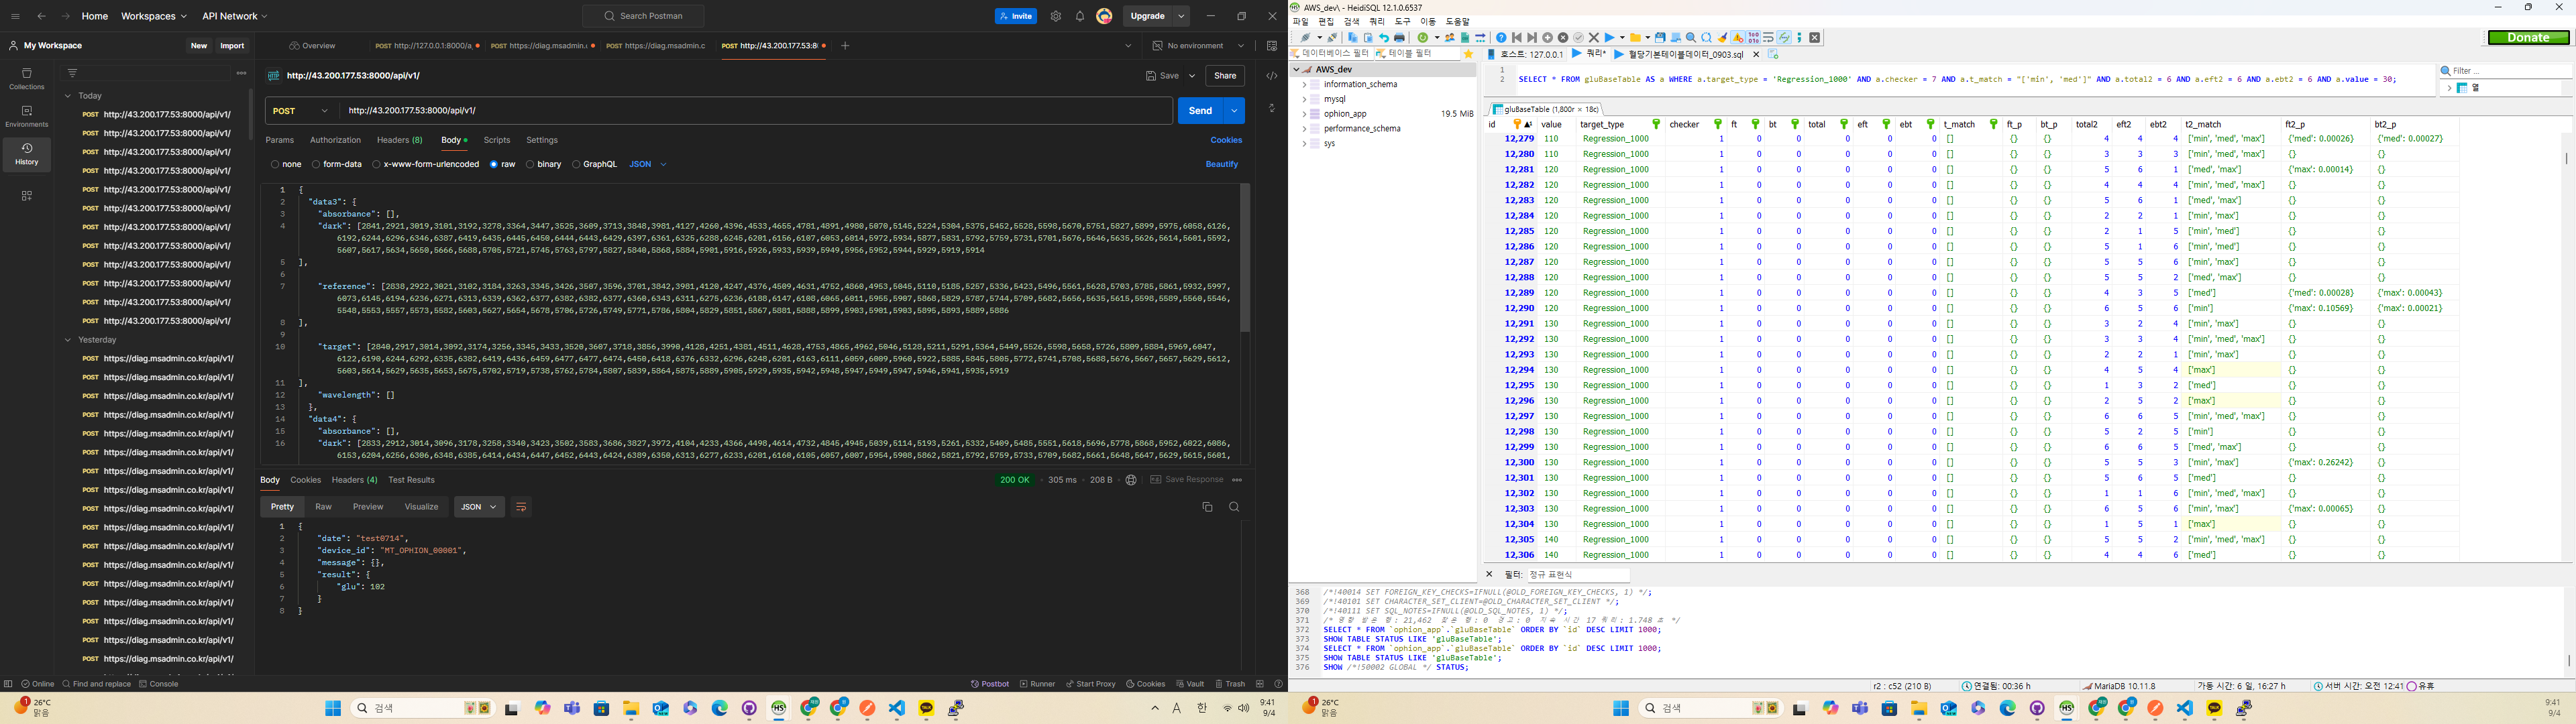Choose the GraphQL body radio button
2576x724 pixels.
576,164
